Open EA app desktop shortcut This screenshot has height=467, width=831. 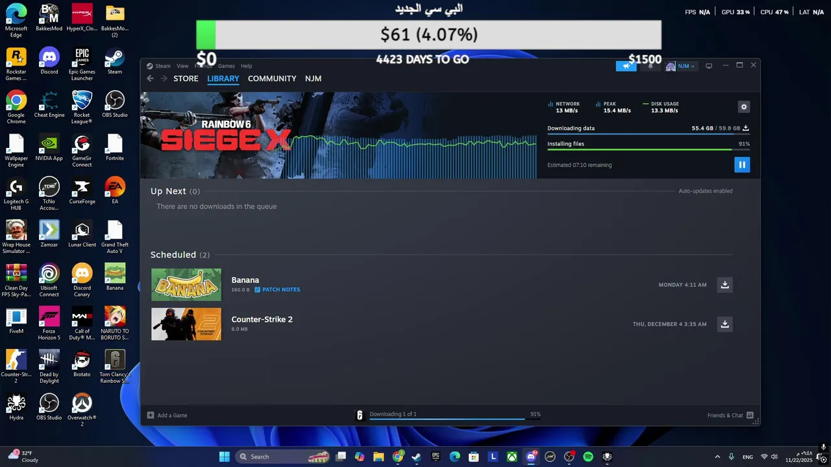115,191
